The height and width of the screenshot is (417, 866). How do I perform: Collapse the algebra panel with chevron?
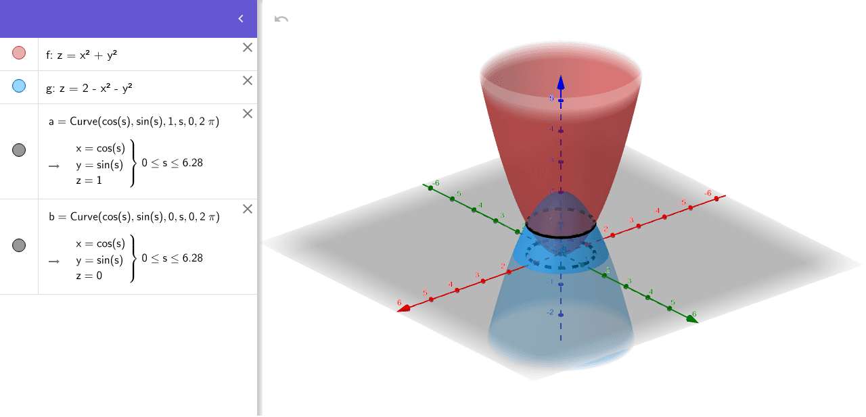point(240,19)
